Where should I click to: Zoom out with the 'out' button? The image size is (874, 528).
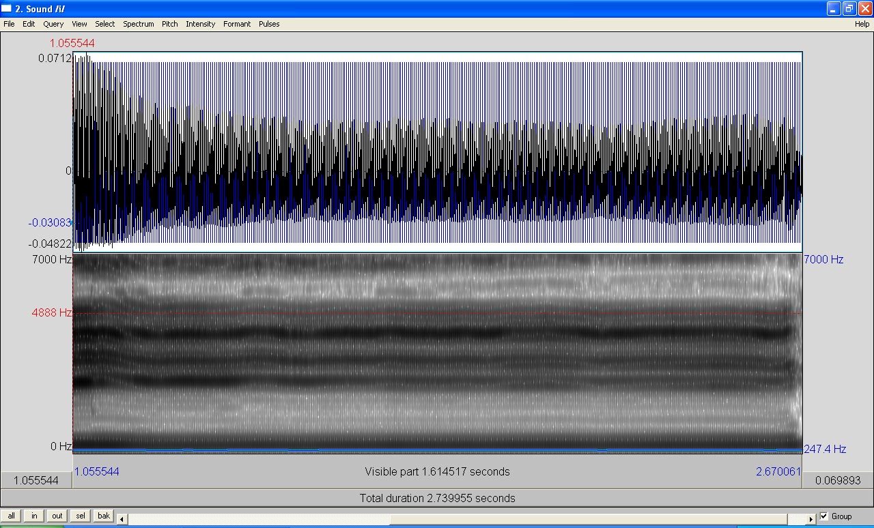point(57,516)
